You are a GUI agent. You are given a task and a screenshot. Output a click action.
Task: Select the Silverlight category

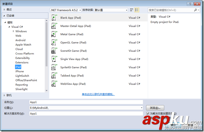coord(21,89)
